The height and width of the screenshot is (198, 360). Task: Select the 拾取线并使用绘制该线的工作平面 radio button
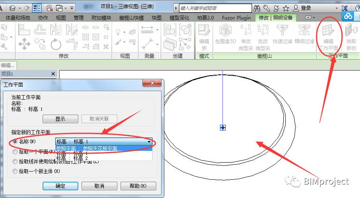15,161
